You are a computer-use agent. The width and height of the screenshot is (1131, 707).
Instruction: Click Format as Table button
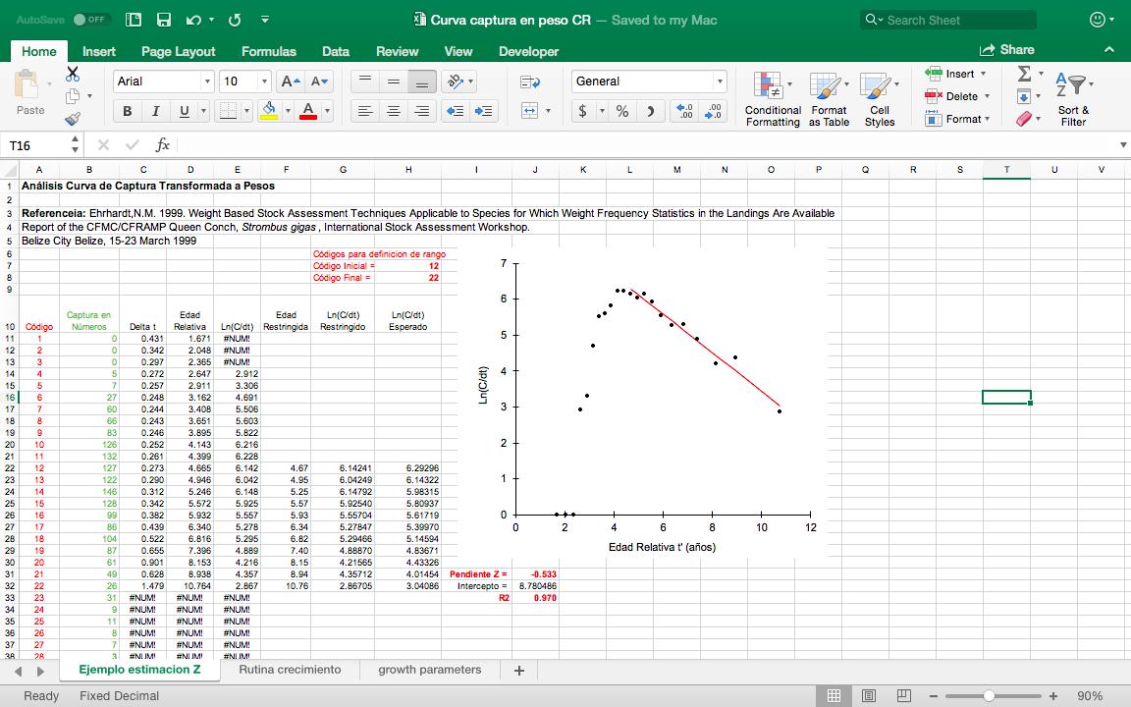click(829, 99)
